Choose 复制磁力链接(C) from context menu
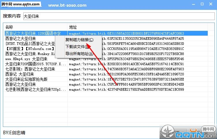The width and height of the screenshot is (217, 139). click(x=79, y=40)
